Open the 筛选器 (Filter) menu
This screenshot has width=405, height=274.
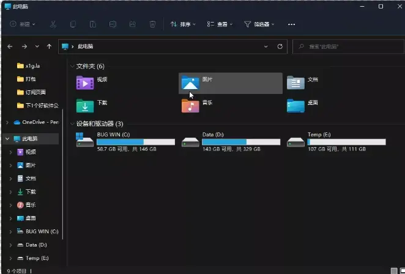click(x=259, y=24)
